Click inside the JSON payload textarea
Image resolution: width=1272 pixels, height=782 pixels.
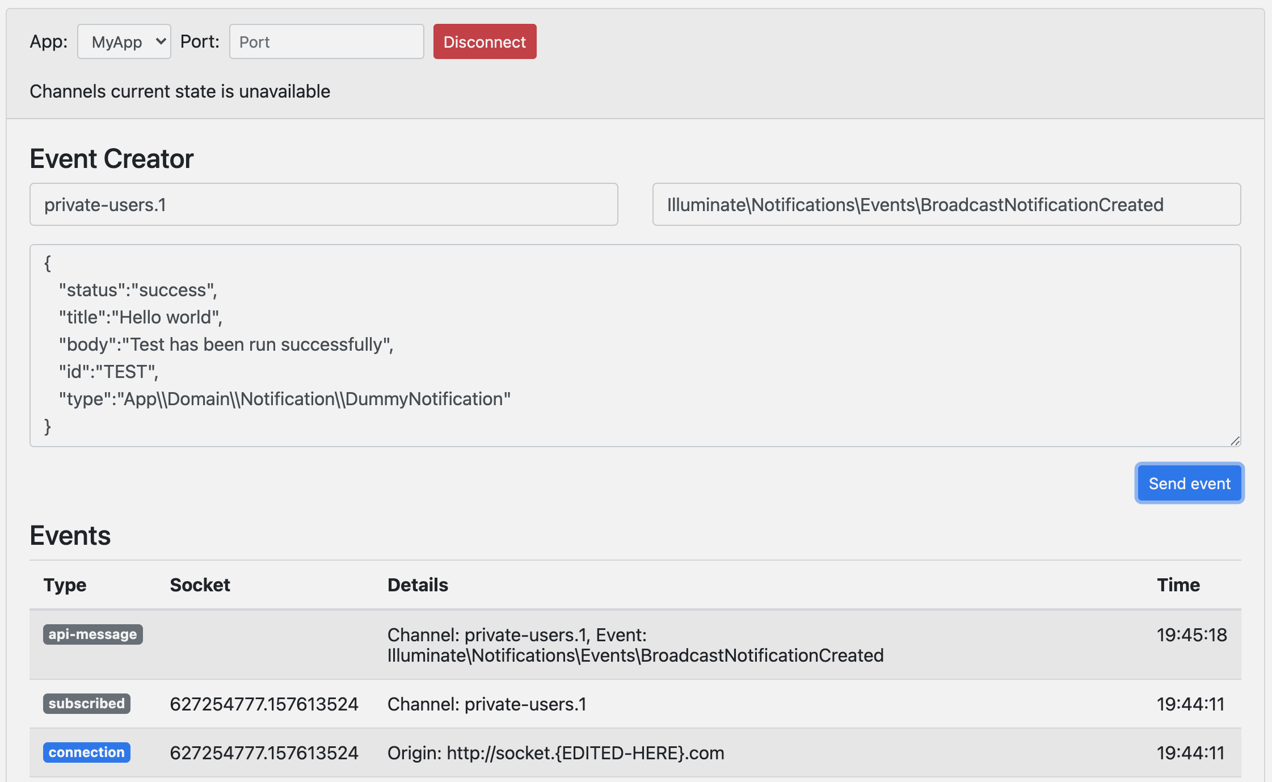coord(634,345)
